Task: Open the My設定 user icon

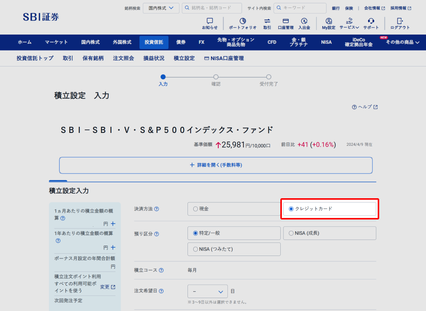Action: pos(329,21)
